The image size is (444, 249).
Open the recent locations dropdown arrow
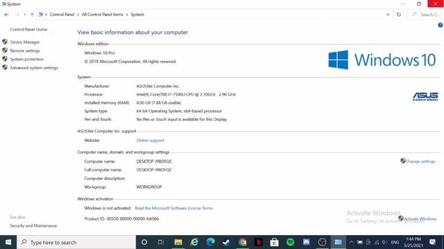coord(25,15)
